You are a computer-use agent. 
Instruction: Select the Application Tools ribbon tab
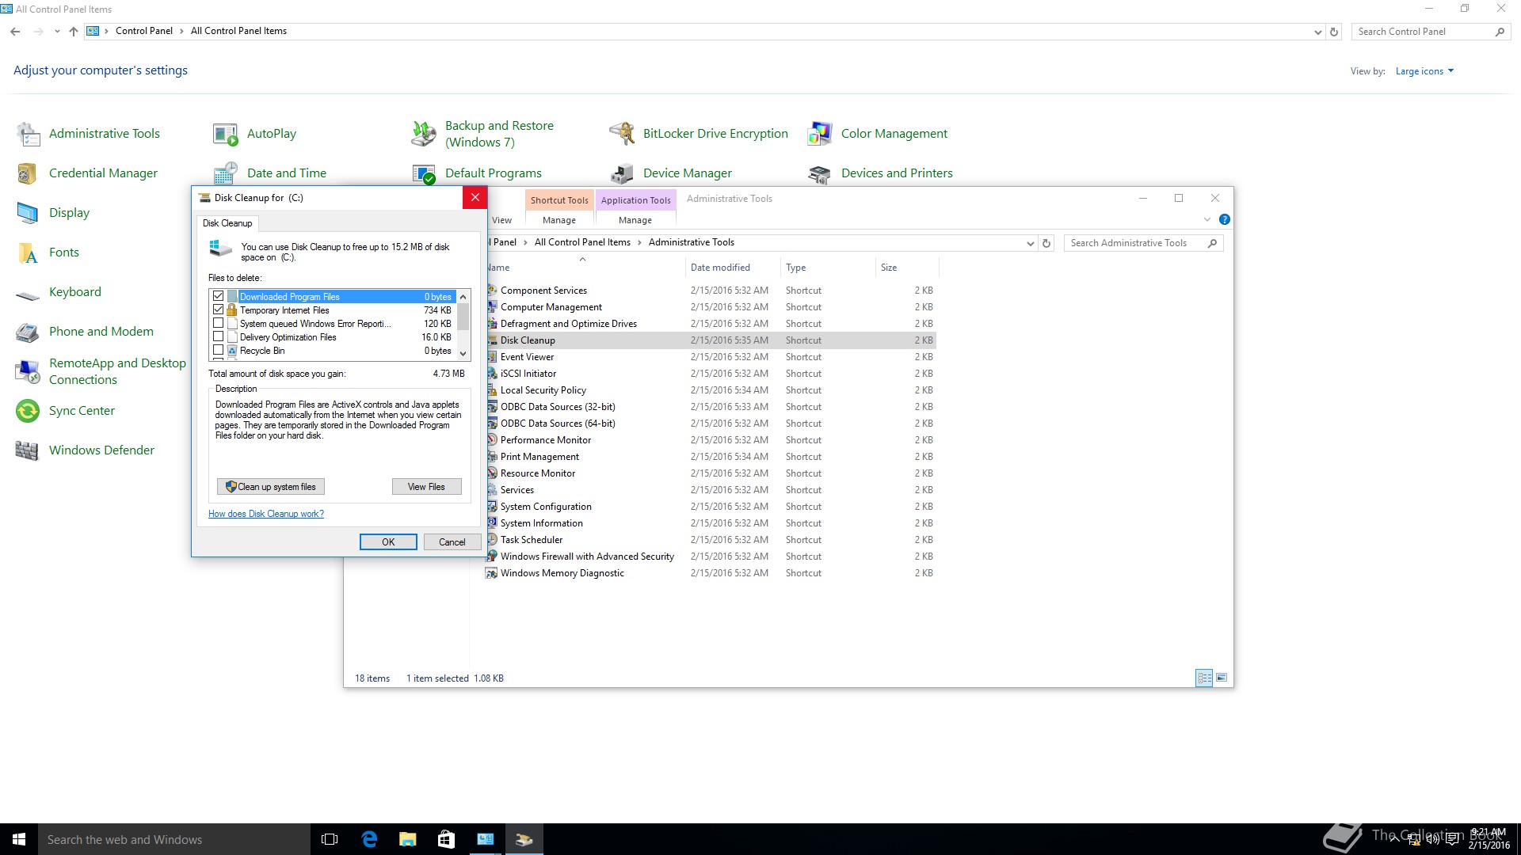[635, 200]
